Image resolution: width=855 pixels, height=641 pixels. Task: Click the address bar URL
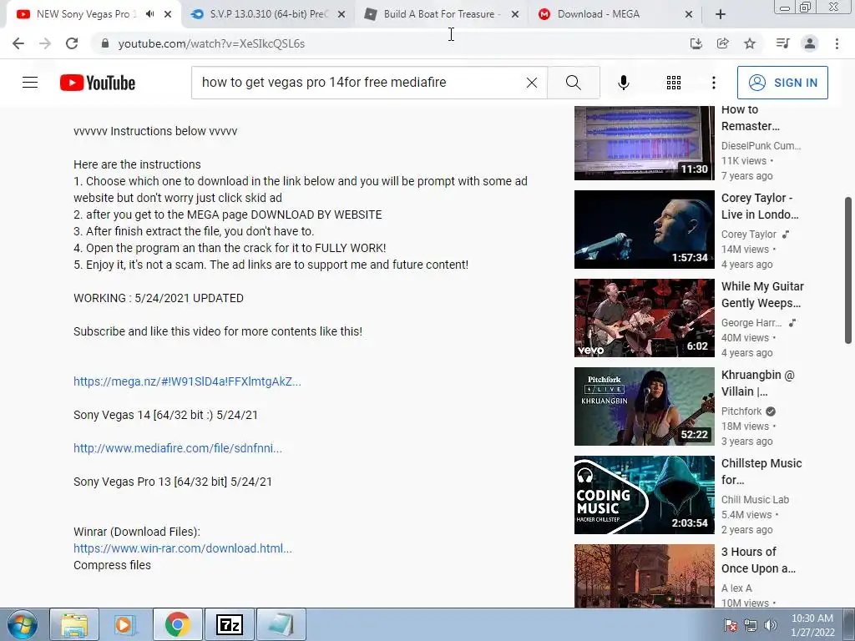[x=211, y=43]
